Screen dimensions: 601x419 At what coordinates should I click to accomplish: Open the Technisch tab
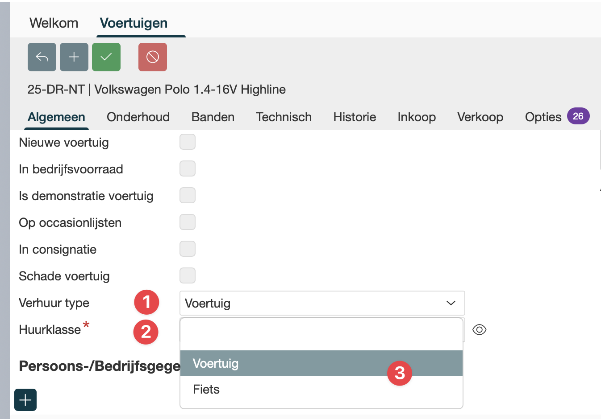(x=284, y=117)
